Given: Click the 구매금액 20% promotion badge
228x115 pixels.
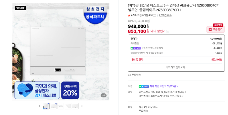Looking at the screenshot, I should (70, 90).
